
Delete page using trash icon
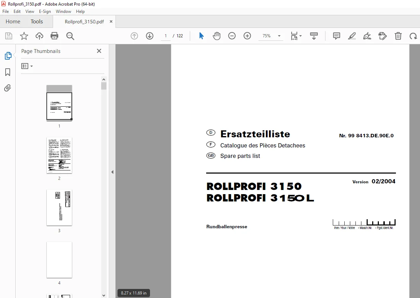point(398,36)
